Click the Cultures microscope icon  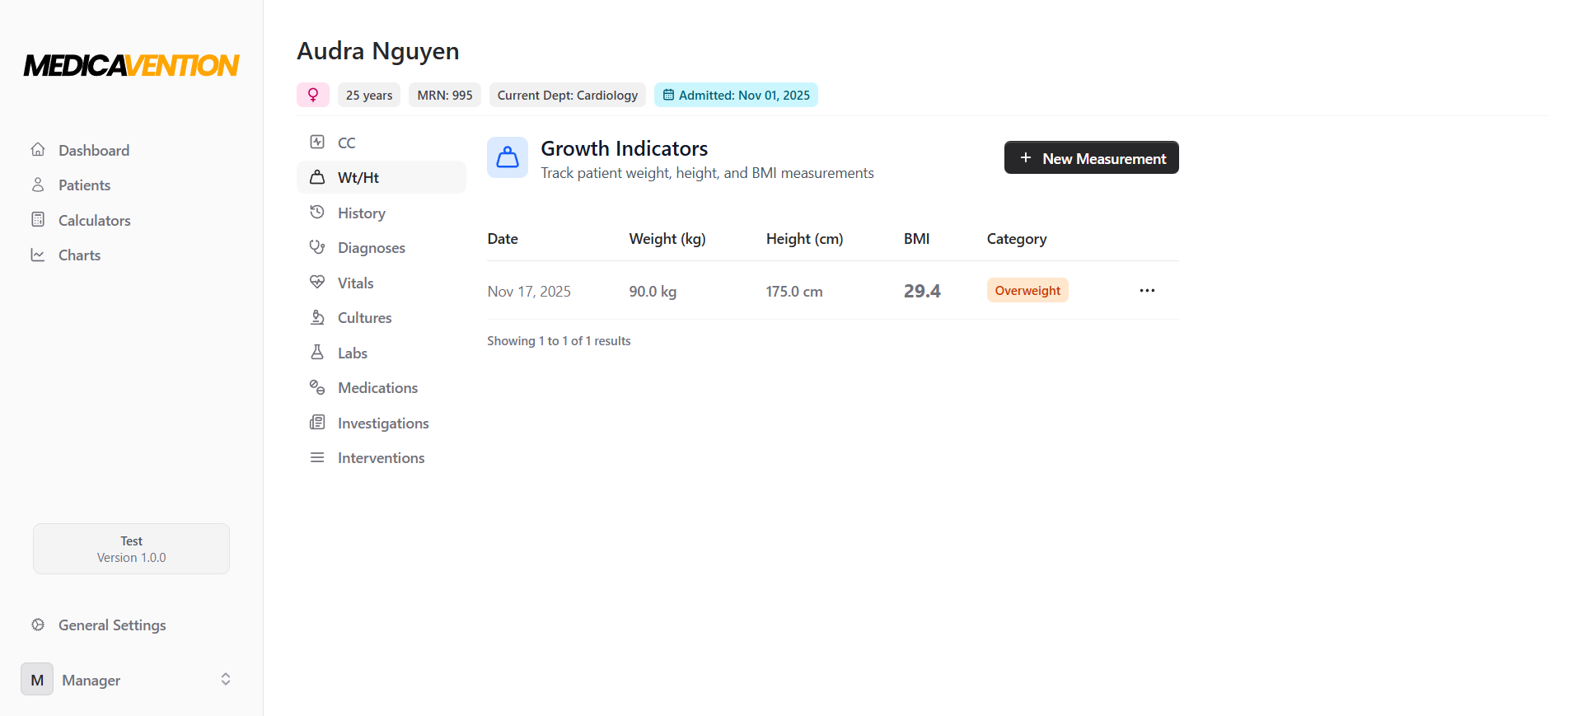317,317
